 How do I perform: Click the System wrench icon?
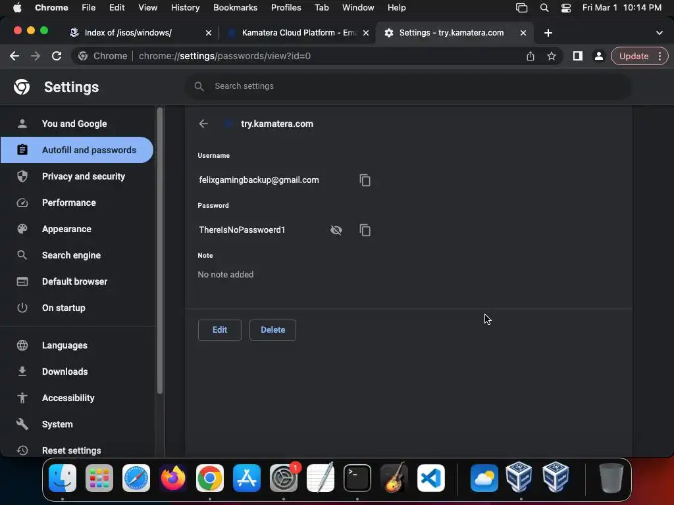22,424
